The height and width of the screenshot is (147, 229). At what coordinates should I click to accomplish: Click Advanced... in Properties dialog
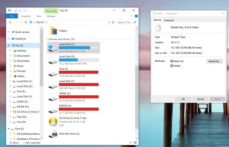[214, 61]
